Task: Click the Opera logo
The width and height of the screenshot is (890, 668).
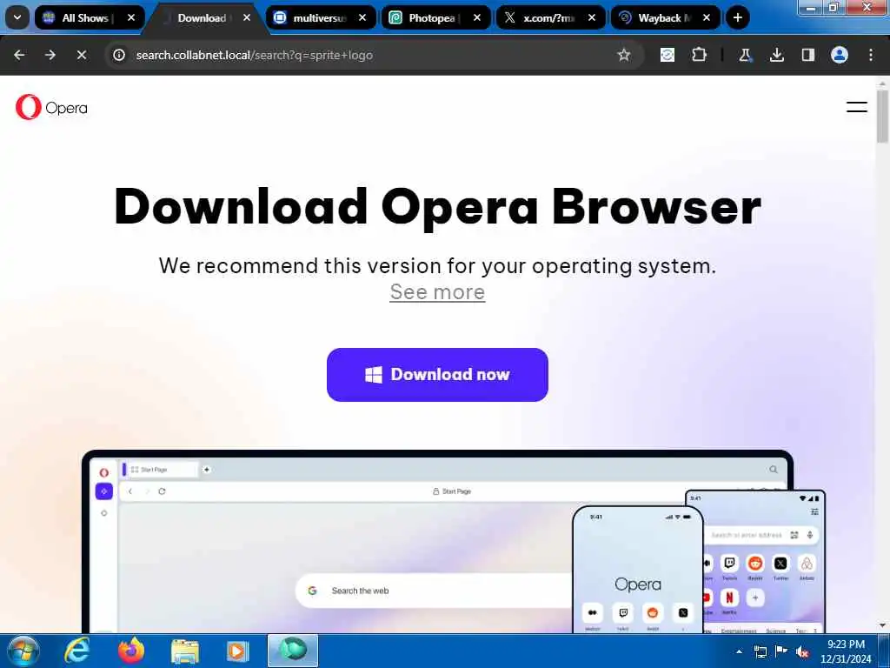Action: [51, 107]
